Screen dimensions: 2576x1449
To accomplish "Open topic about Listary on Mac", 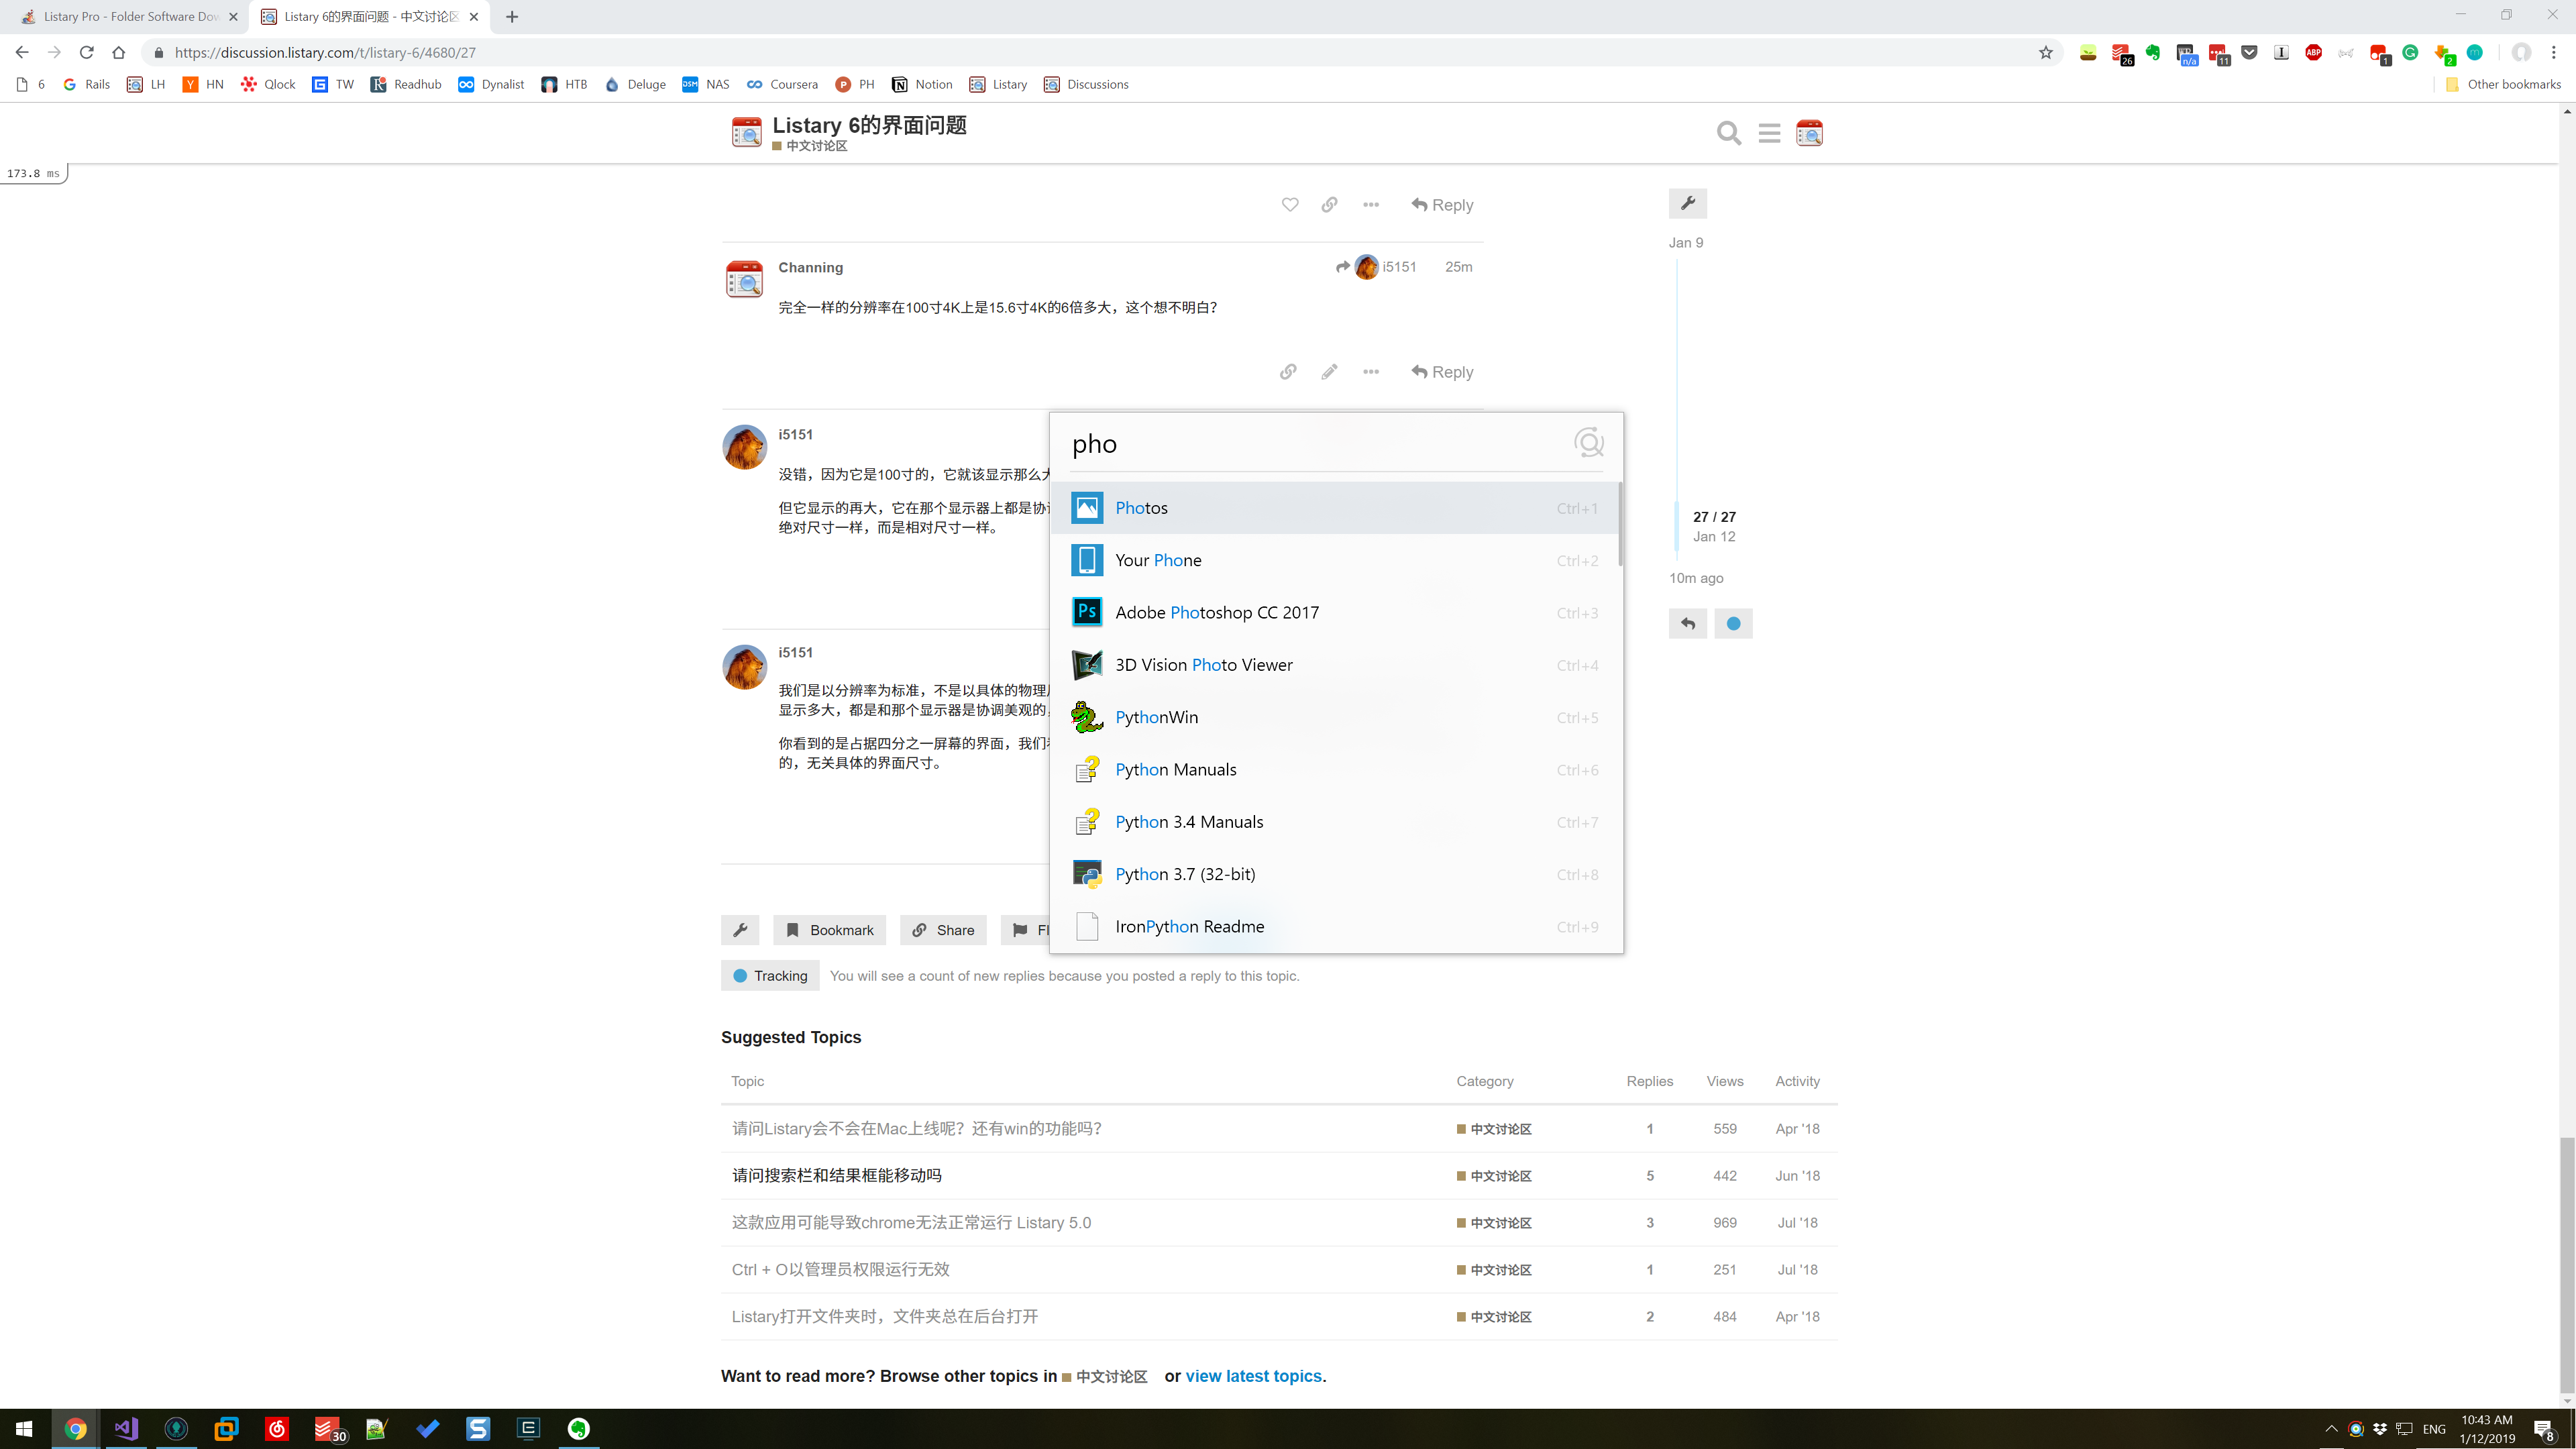I will point(916,1128).
